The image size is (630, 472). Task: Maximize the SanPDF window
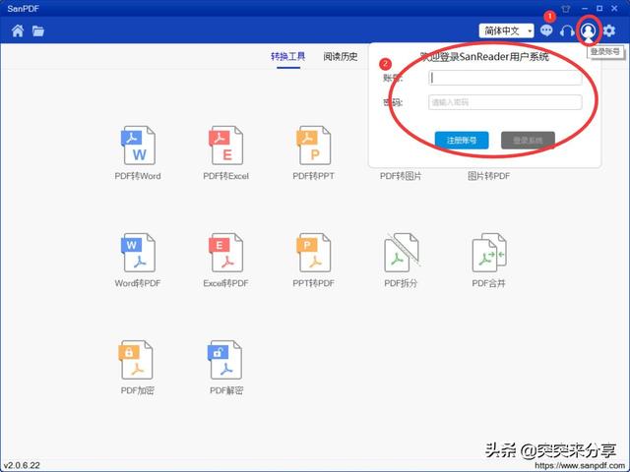click(599, 9)
